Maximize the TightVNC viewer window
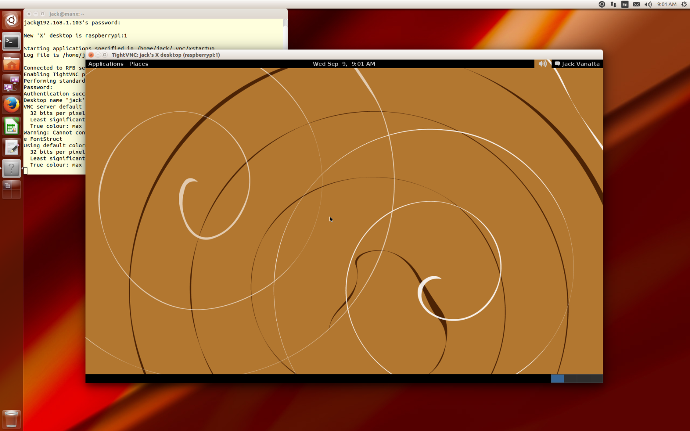Viewport: 690px width, 431px height. [105, 55]
